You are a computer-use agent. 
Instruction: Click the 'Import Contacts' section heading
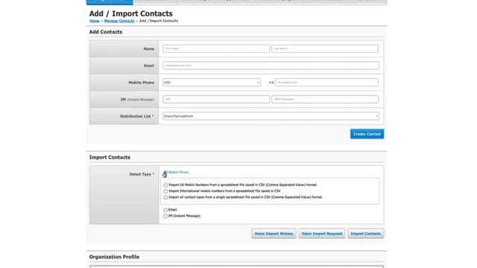[110, 157]
